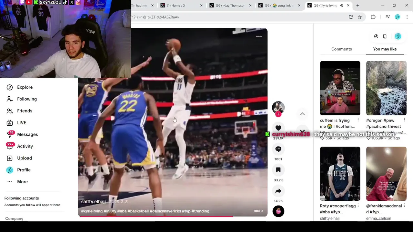This screenshot has width=413, height=232.
Task: Open options for 'Roty #cooperflagg' card
Action: tap(358, 206)
